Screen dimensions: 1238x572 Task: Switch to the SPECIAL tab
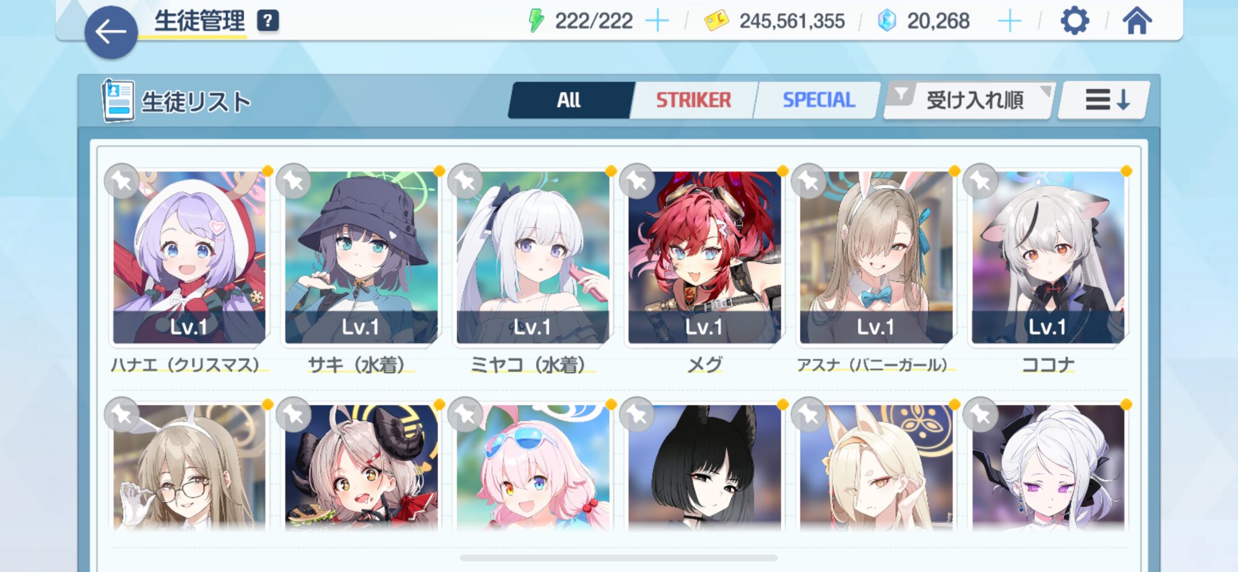click(818, 100)
